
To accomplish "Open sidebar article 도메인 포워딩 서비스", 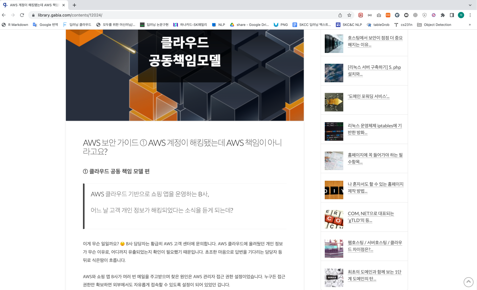I will (x=368, y=96).
